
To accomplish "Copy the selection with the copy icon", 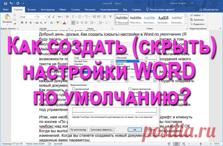I will (x=14, y=20).
